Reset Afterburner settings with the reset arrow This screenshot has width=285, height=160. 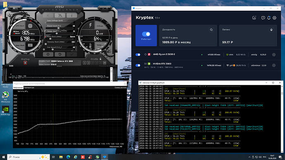60,54
